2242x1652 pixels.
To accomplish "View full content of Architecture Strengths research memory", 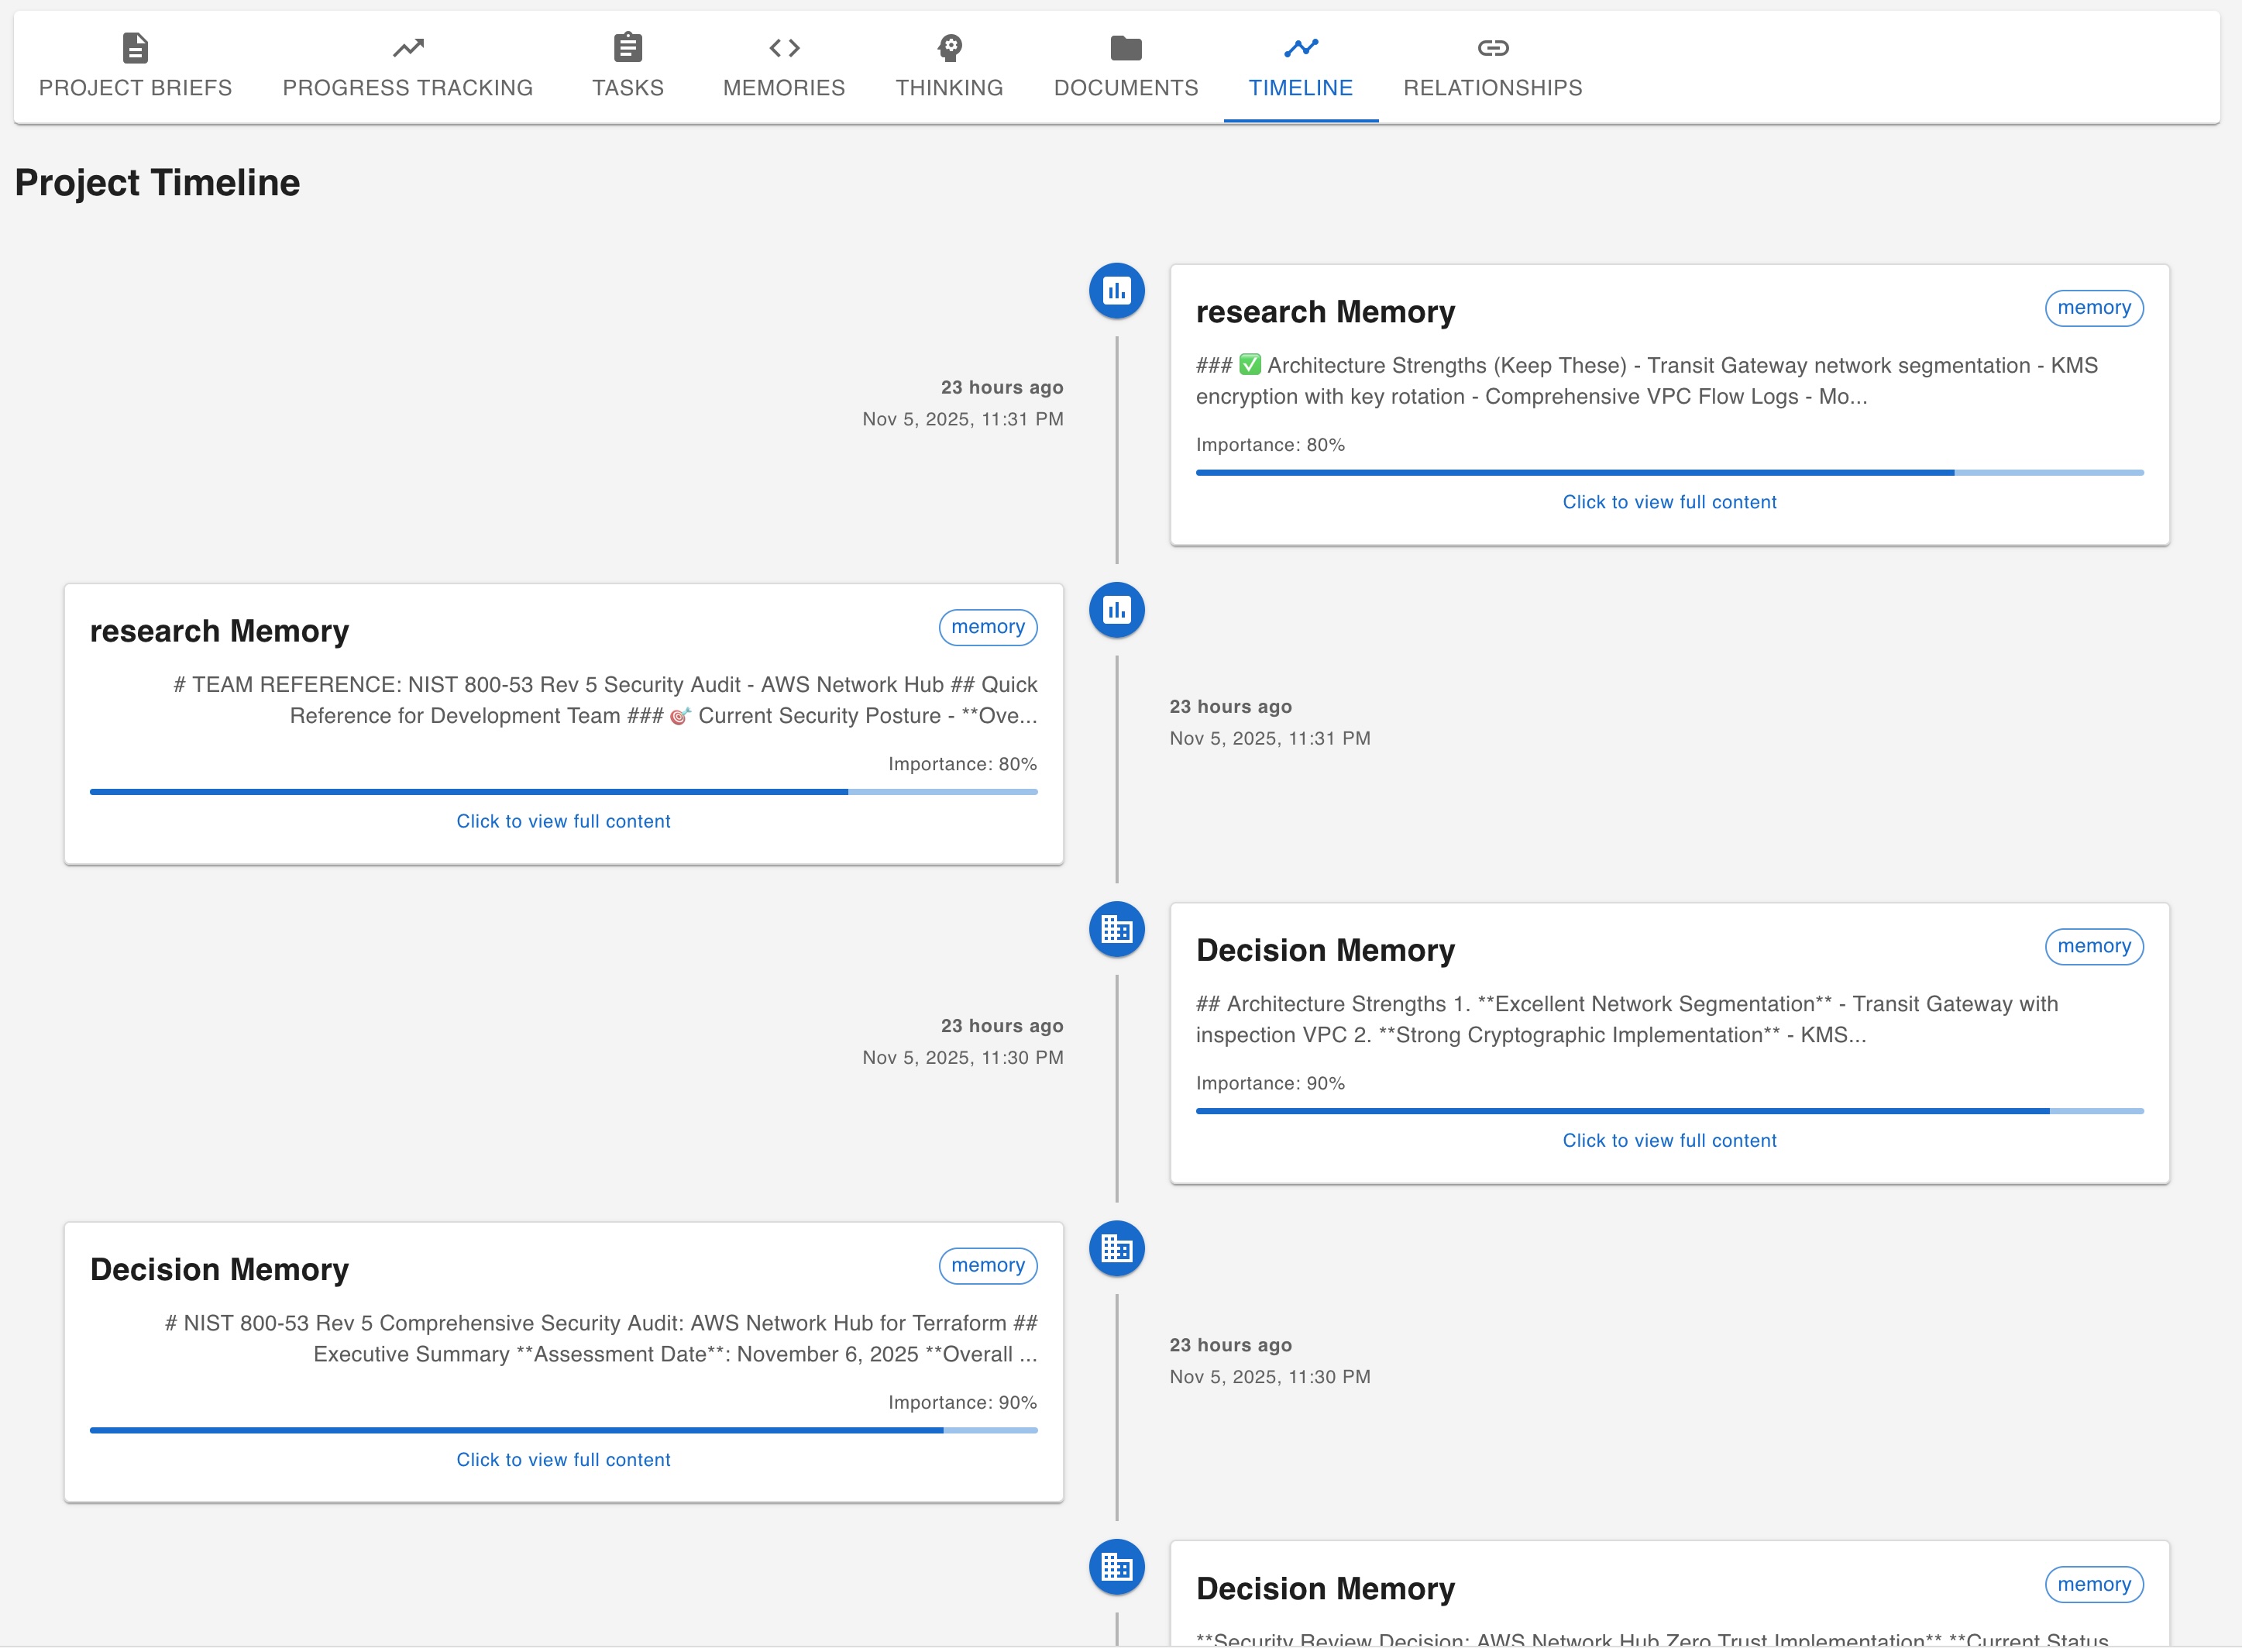I will pos(1669,502).
